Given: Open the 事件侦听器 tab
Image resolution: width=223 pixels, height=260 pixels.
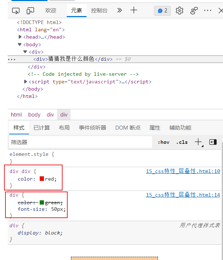Looking at the screenshot, I should pos(92,128).
